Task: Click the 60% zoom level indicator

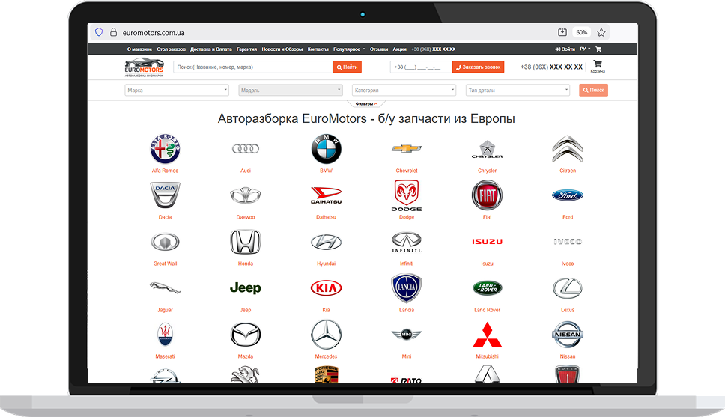Action: pyautogui.click(x=582, y=32)
